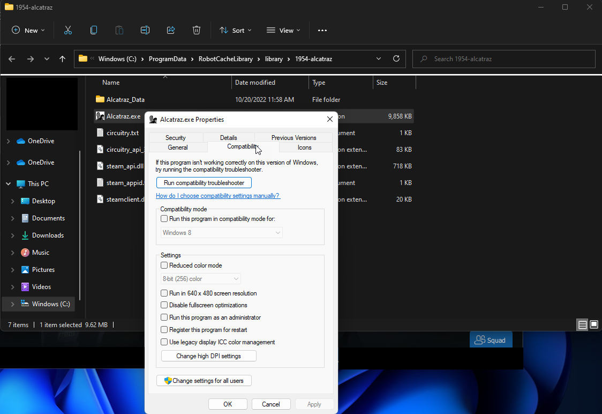The width and height of the screenshot is (602, 414).
Task: Click the New item toolbar button
Action: [x=28, y=31]
